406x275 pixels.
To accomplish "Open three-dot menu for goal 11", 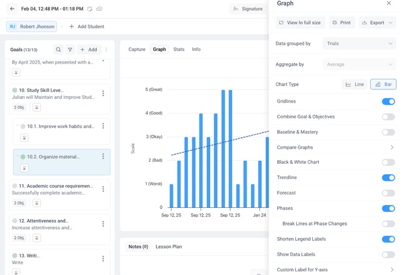I will click(103, 186).
